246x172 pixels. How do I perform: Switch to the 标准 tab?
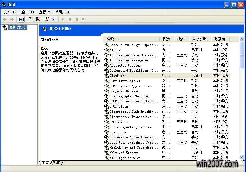click(57, 163)
